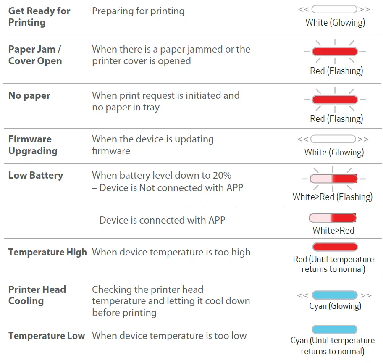This screenshot has height=363, width=383.
Task: Click the white glowing LED for Firmware Upgrading
Action: 333,139
